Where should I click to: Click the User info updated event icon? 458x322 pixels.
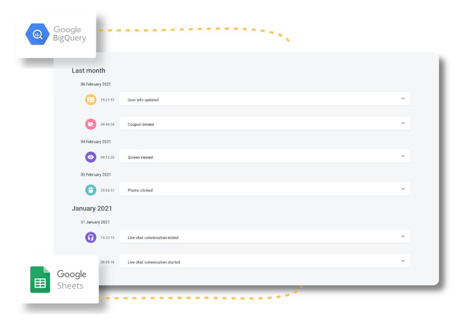pyautogui.click(x=90, y=100)
